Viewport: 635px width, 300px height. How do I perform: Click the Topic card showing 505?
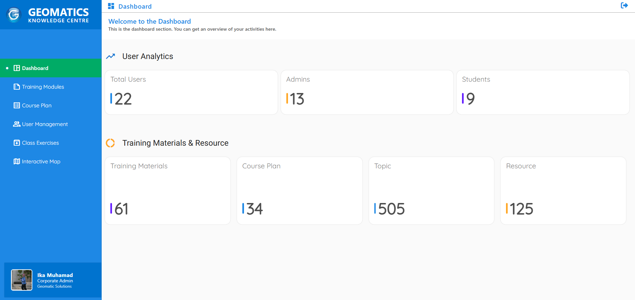(x=431, y=191)
